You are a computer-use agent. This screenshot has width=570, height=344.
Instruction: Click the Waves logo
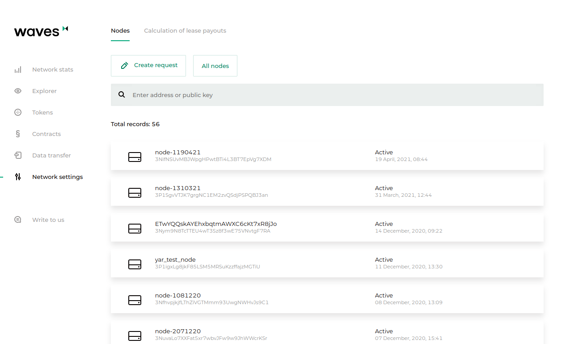[41, 31]
